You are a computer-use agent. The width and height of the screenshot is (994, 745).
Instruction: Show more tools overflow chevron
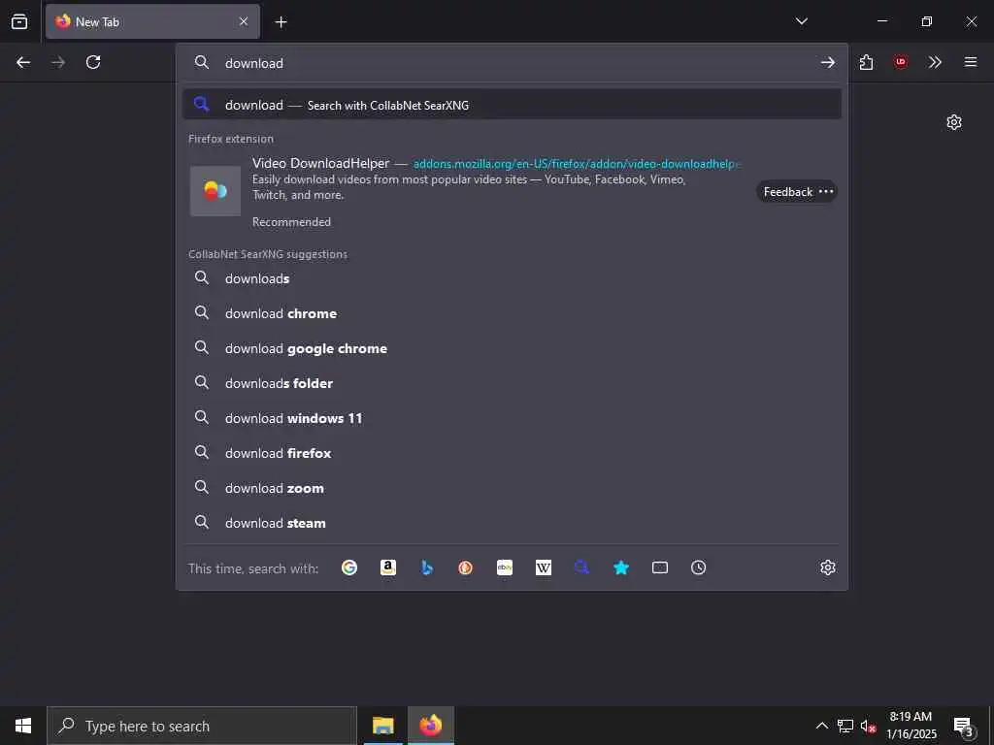point(935,62)
